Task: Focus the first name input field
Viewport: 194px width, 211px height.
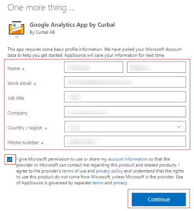Action: click(94, 67)
